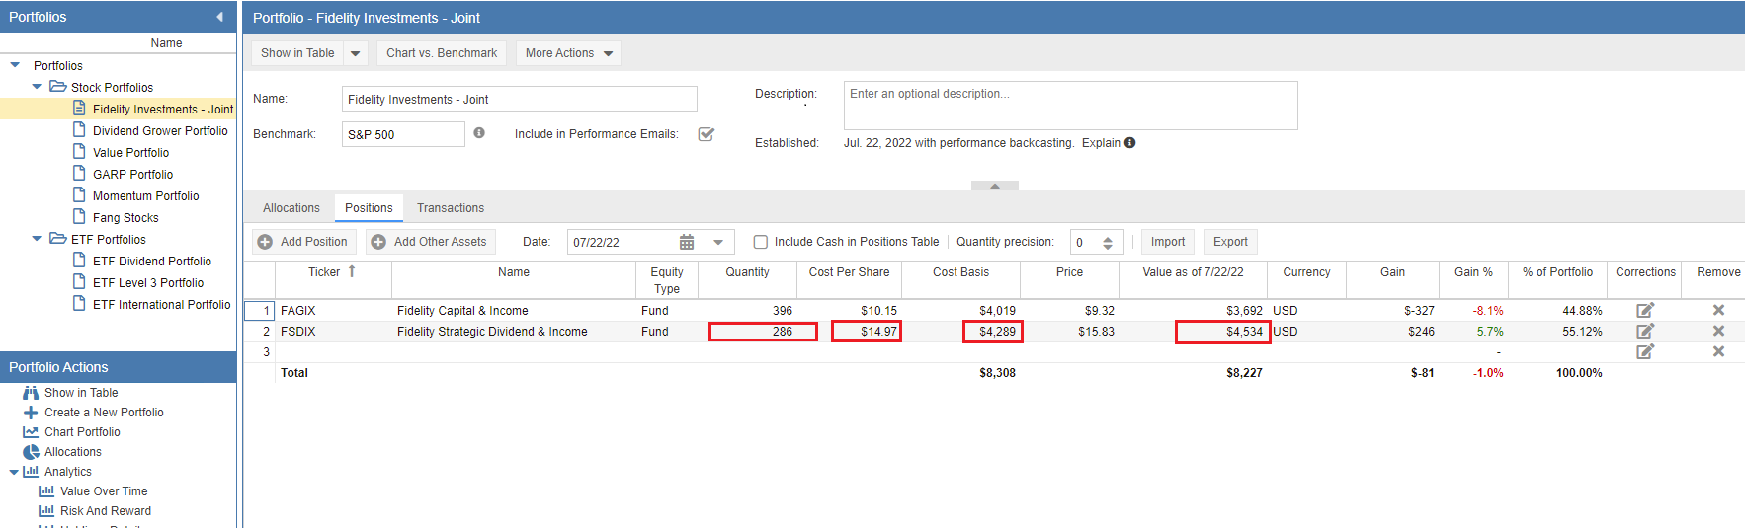Collapse the Portfolios side panel arrow

219,17
